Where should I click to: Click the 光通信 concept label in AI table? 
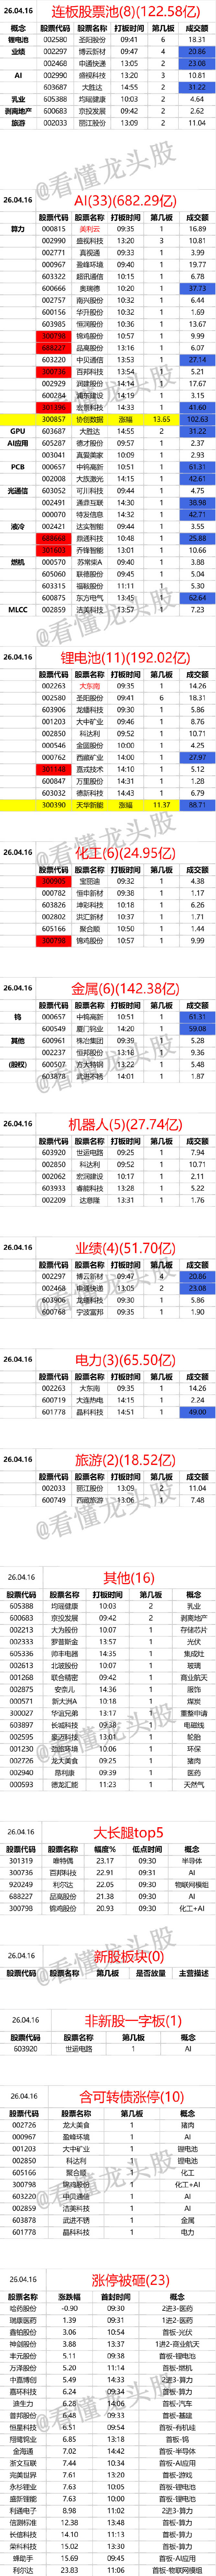click(x=18, y=491)
